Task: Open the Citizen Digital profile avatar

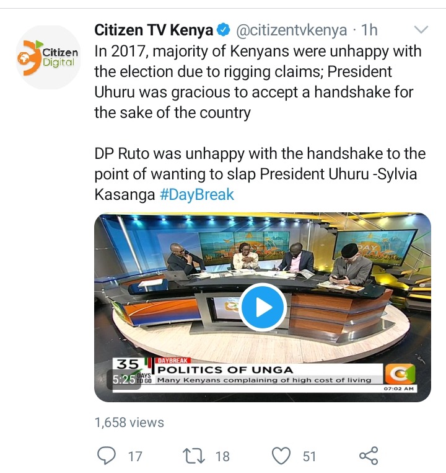Action: 48,57
